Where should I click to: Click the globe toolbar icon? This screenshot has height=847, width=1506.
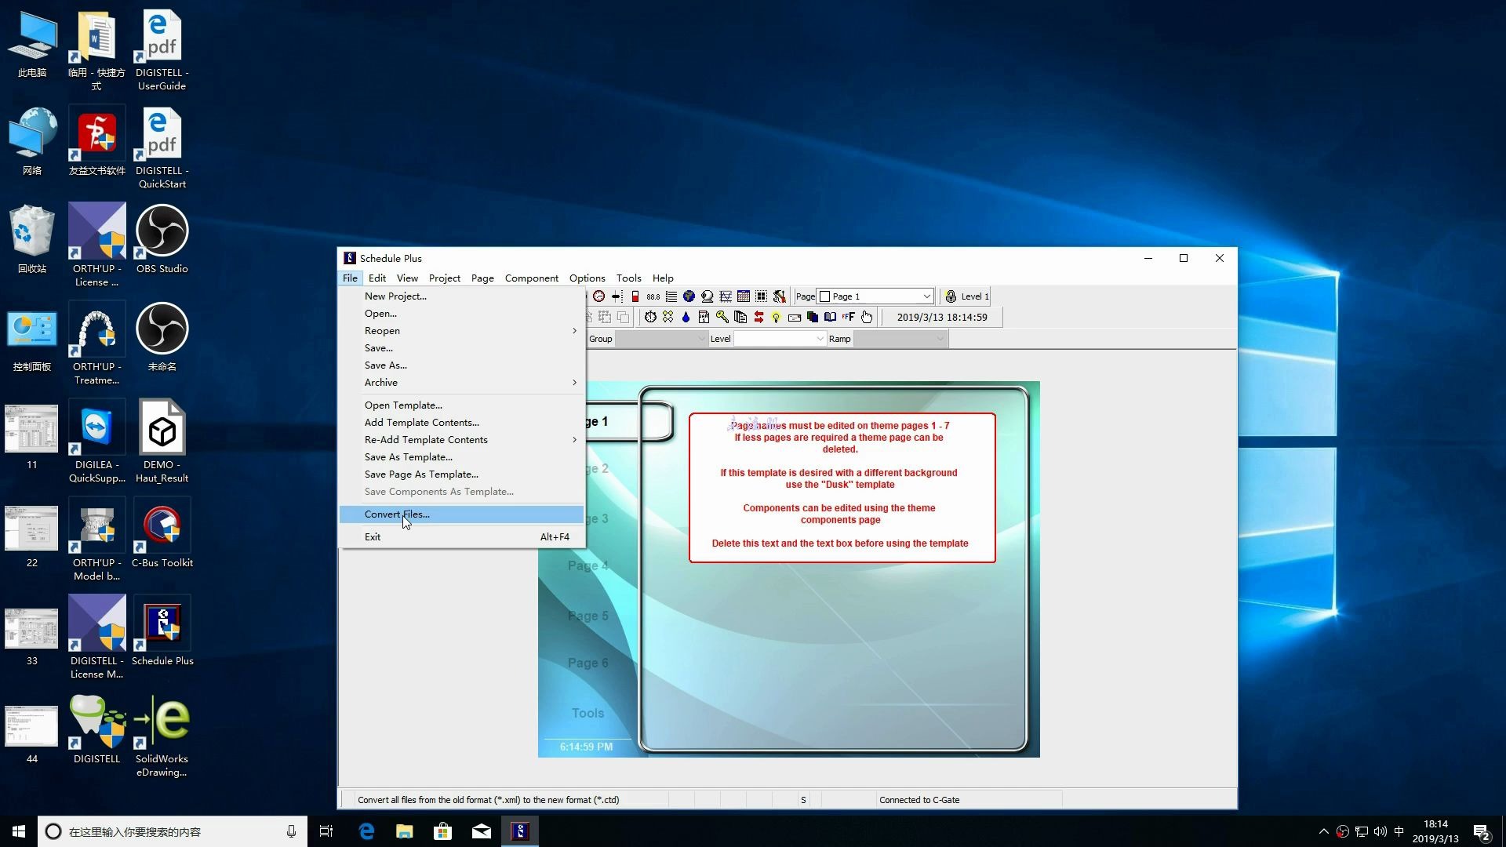tap(689, 296)
